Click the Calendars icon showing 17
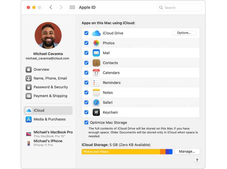 [x=96, y=73]
